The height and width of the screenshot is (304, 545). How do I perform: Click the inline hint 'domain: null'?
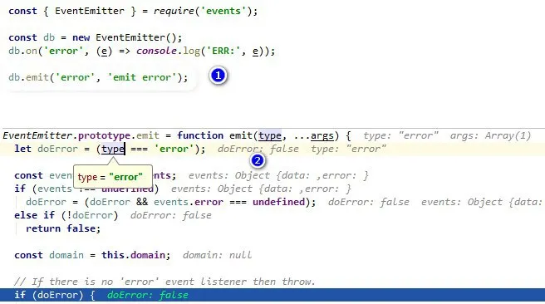coord(217,255)
